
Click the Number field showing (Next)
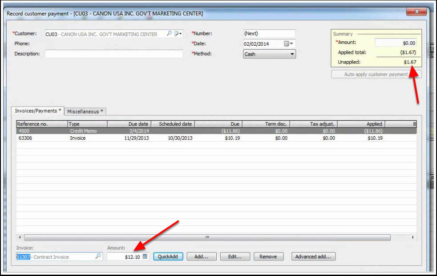[269, 33]
